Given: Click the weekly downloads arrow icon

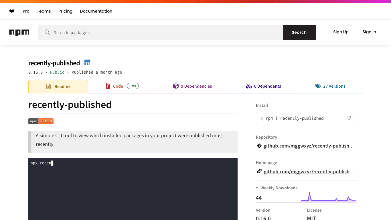Looking at the screenshot, I should point(257,188).
